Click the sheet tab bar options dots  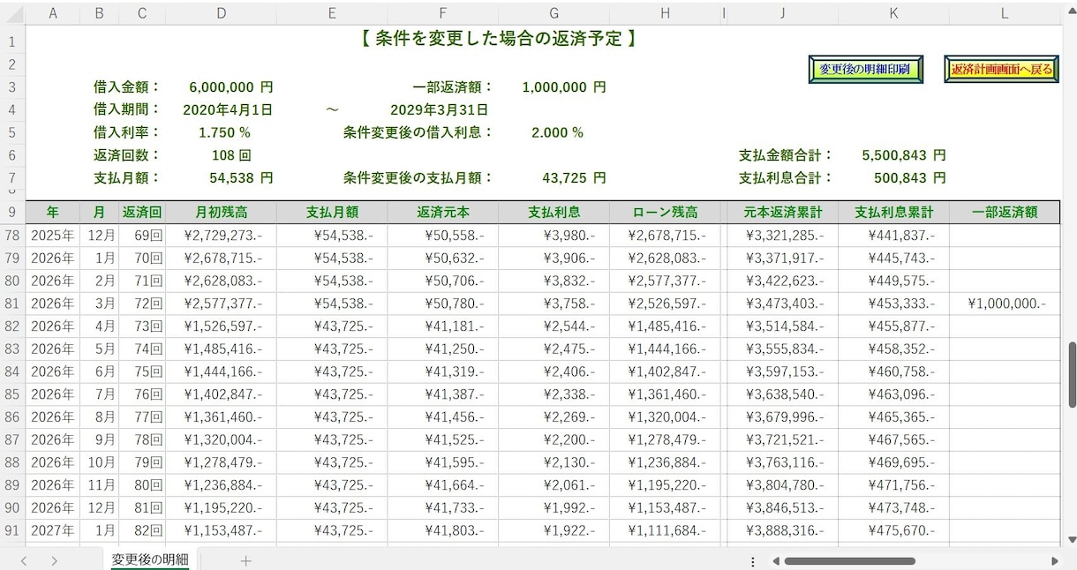point(752,561)
